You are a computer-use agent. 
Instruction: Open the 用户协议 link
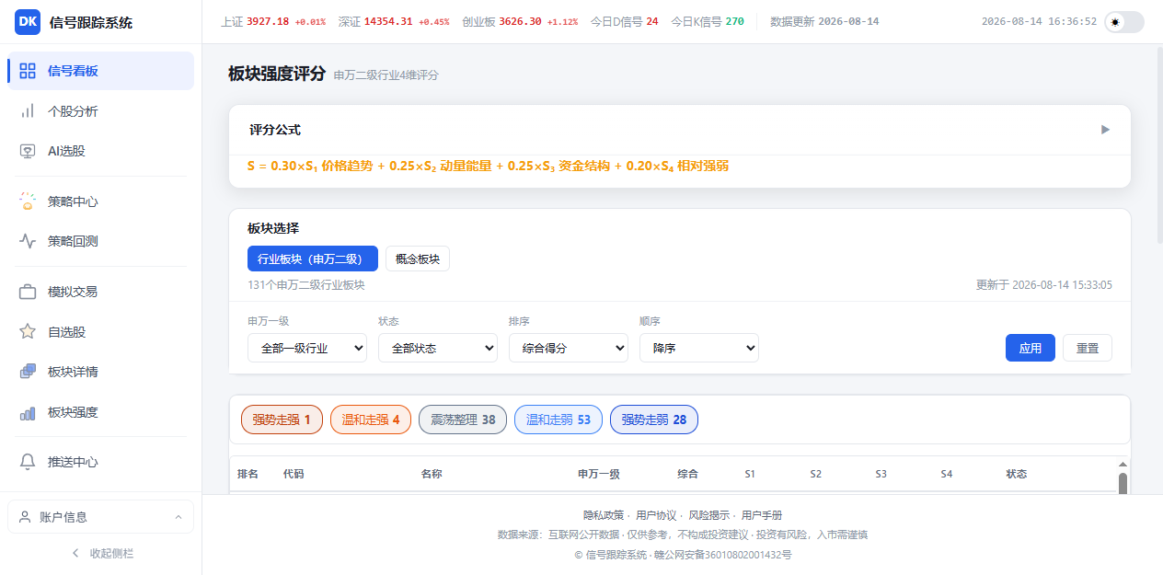pos(656,515)
